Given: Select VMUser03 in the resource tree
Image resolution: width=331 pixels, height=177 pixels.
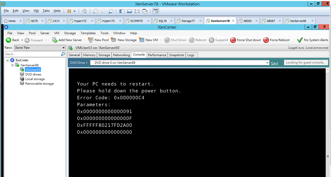Looking at the screenshot, I should pos(33,70).
